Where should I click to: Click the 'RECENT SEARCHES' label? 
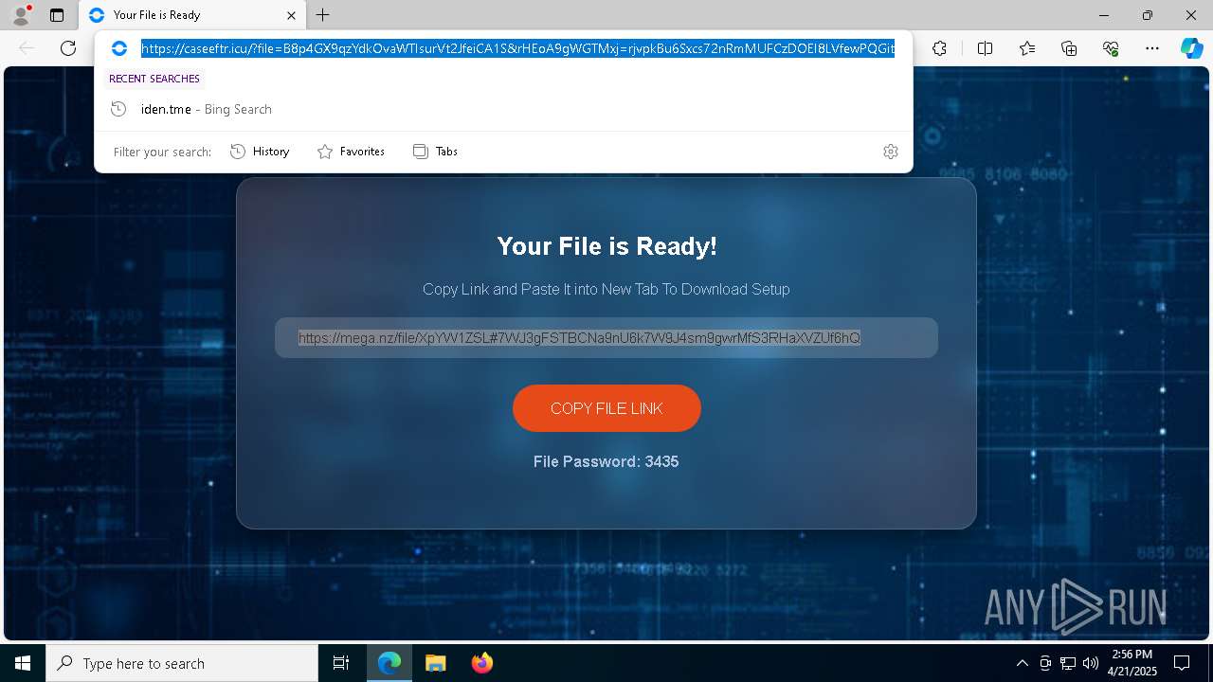click(x=154, y=79)
